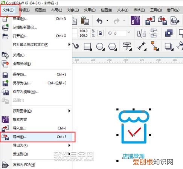Open the 文本(X) menu

tap(123, 10)
